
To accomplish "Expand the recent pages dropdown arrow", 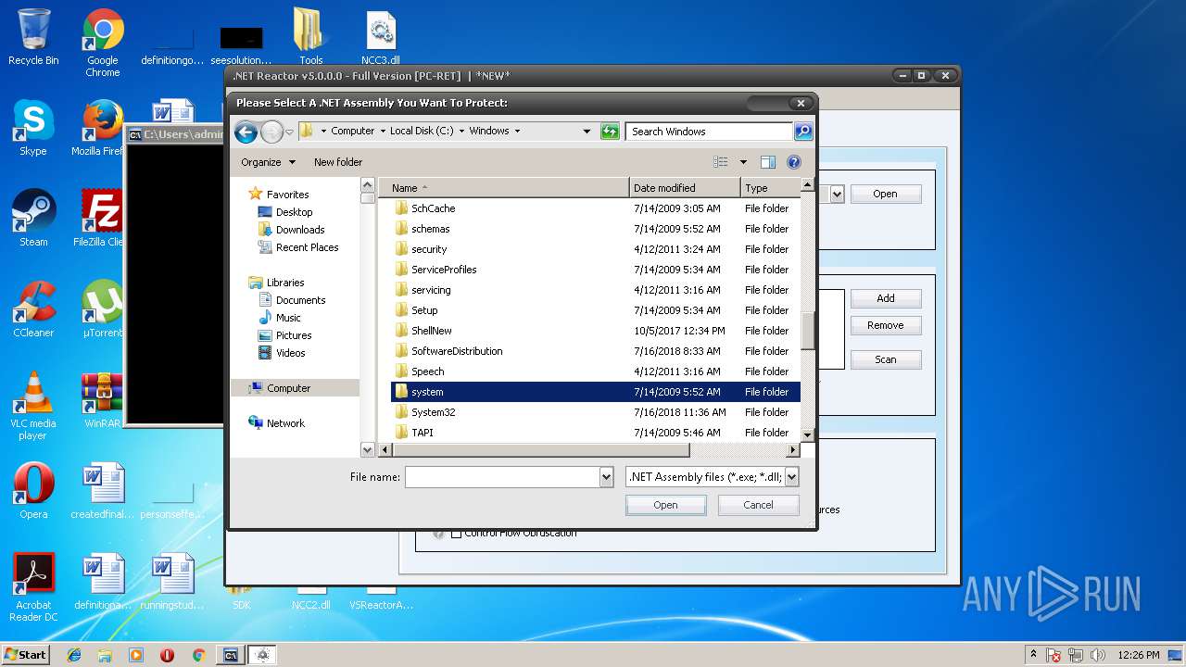I will pyautogui.click(x=289, y=132).
